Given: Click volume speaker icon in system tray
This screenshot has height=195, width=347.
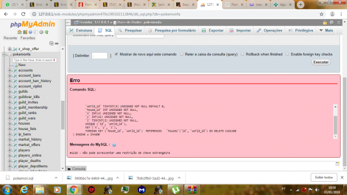Looking at the screenshot, I should [317, 190].
